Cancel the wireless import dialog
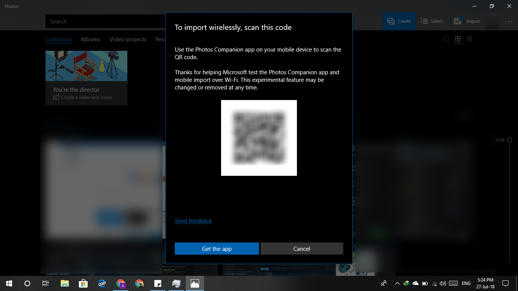Viewport: 518px width, 291px height. [301, 249]
